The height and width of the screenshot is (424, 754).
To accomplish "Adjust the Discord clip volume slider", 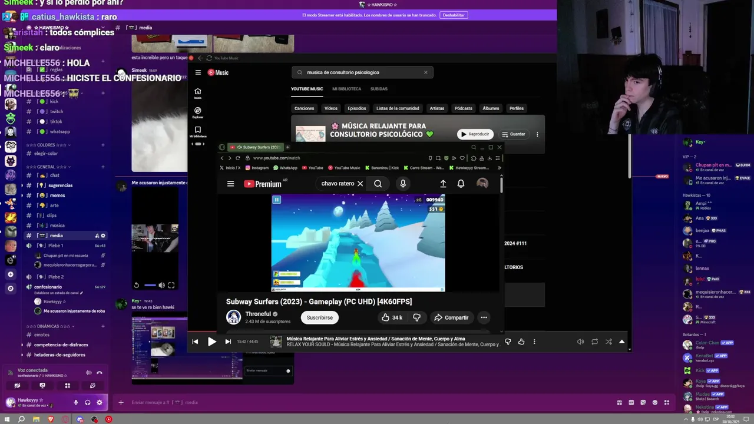I will pos(150,285).
